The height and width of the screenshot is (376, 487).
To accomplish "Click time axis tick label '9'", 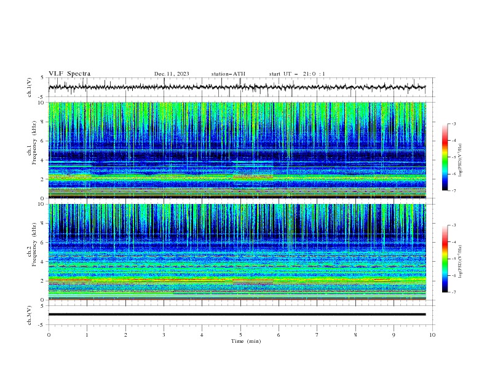I will tap(394, 335).
